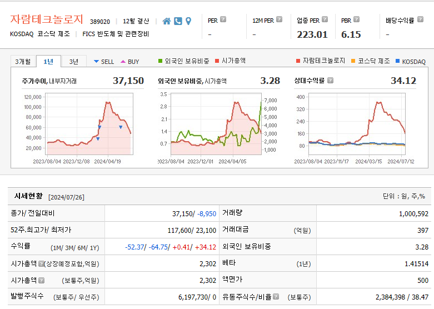
Task: Click the 거래량 value 1,000,592
Action: tap(413, 214)
